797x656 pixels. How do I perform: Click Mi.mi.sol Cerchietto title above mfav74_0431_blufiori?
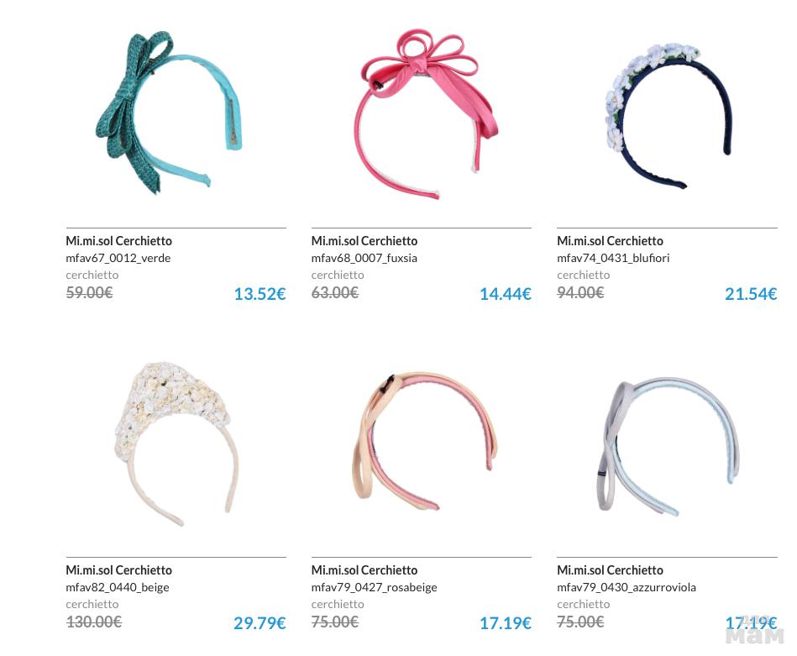click(610, 241)
